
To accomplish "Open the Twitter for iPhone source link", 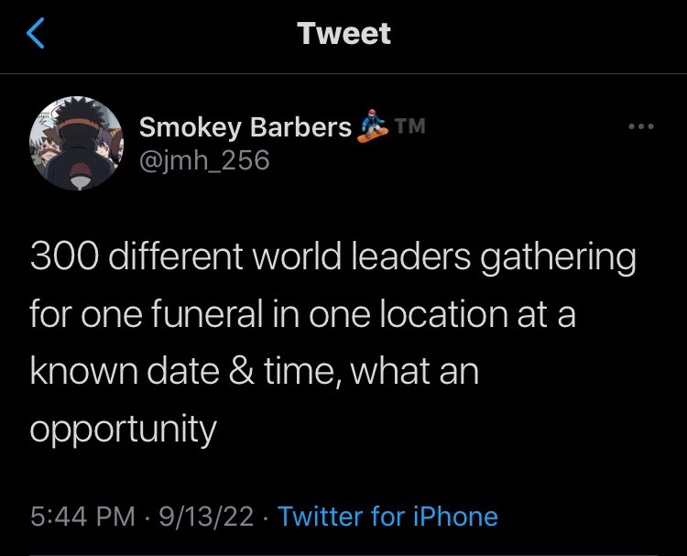I will click(x=387, y=516).
